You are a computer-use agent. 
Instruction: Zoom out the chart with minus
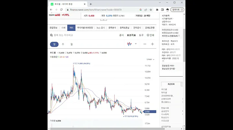click(x=145, y=44)
